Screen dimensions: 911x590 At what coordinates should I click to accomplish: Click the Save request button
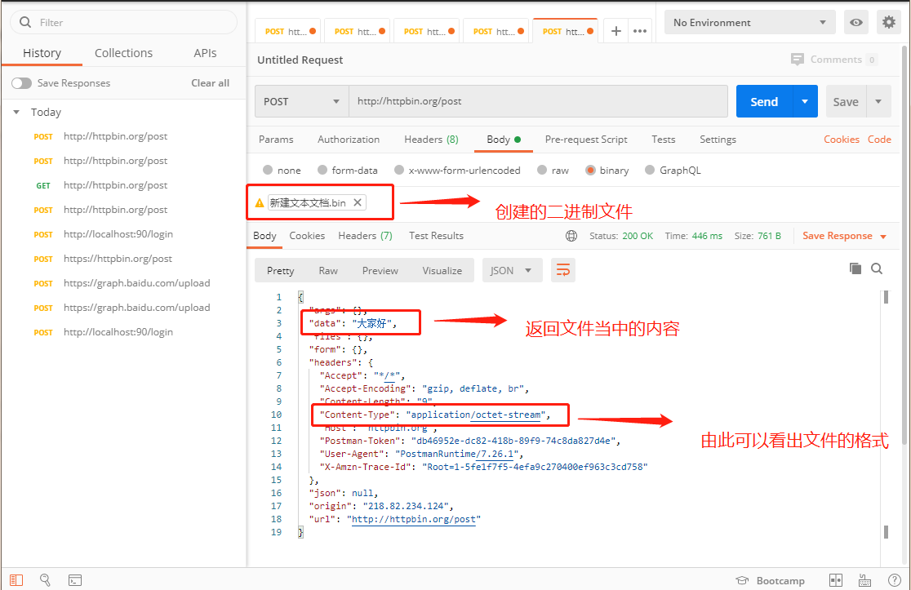click(846, 102)
